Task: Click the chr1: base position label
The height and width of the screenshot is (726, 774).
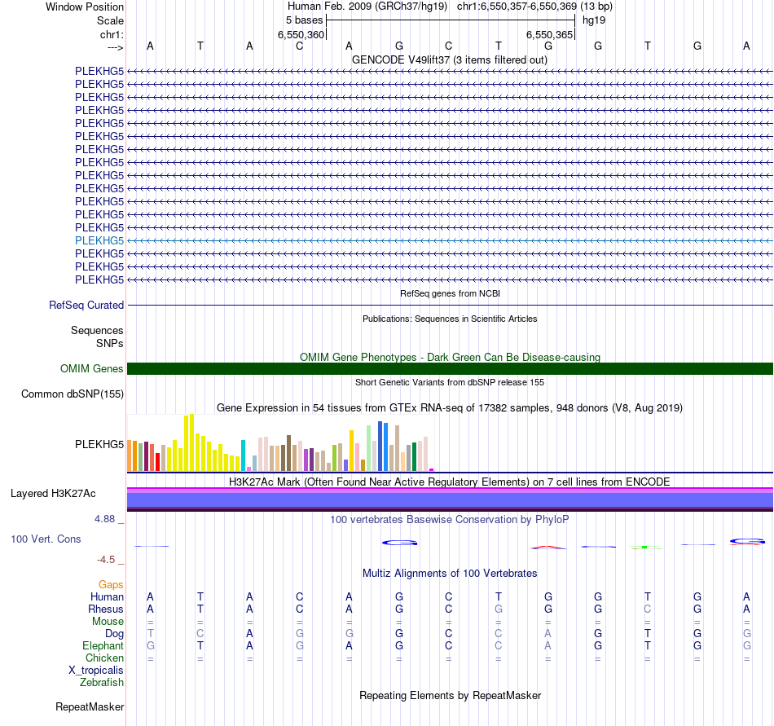Action: coord(112,34)
